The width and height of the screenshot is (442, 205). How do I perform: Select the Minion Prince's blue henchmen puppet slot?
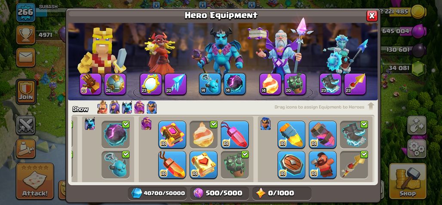pos(210,84)
